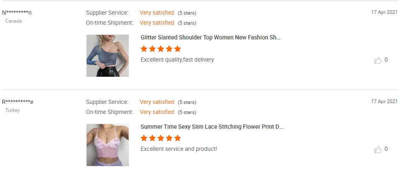The width and height of the screenshot is (401, 179).
Task: Select reviewer name N**********n
Action: click(17, 13)
